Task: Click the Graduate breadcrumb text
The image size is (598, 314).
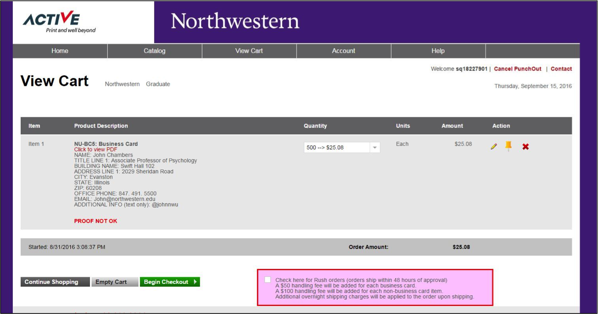Action: tap(158, 84)
